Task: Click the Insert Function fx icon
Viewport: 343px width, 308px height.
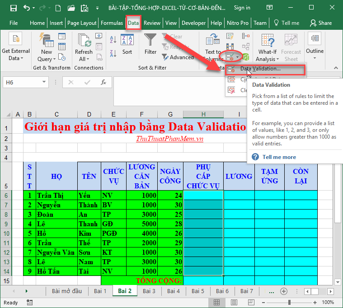Action: coord(103,82)
